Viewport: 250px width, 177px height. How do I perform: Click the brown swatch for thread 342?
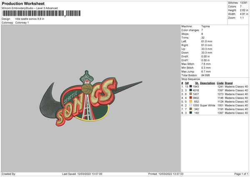190,109
